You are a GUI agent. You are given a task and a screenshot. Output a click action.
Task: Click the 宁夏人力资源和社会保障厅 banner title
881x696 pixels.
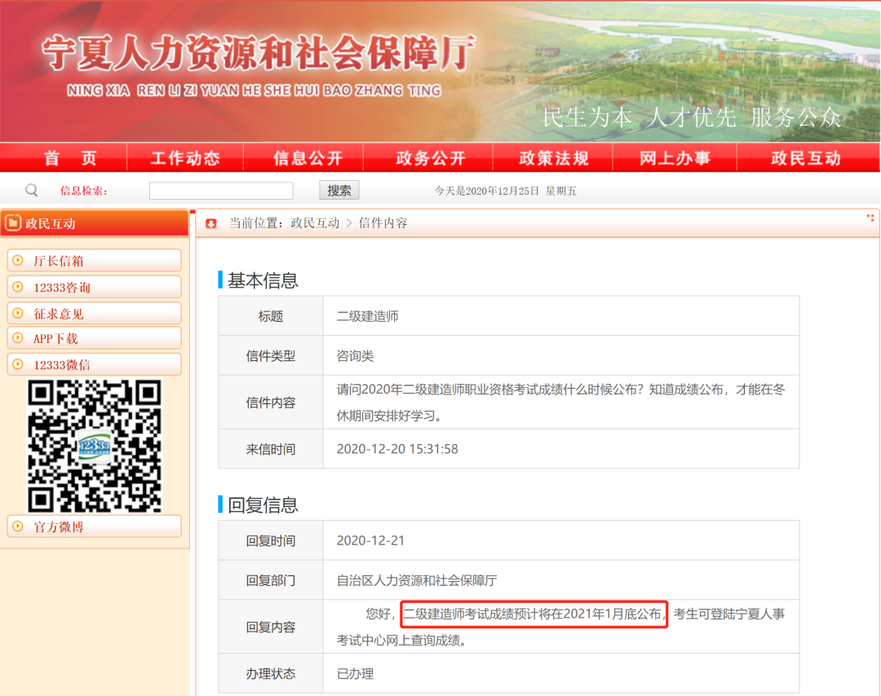258,54
